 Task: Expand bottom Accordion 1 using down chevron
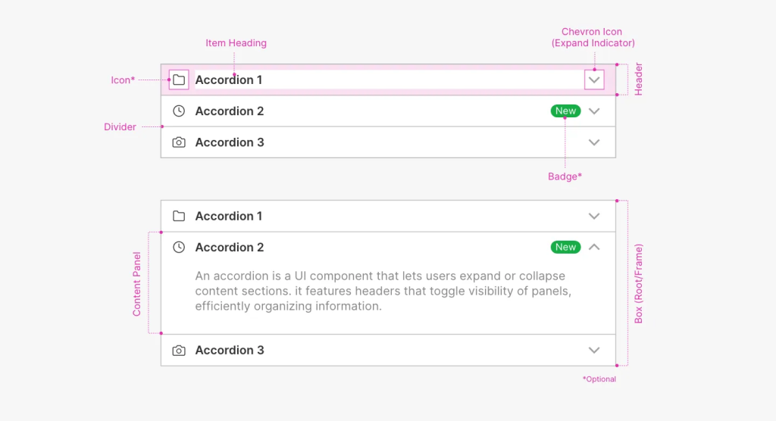tap(594, 217)
